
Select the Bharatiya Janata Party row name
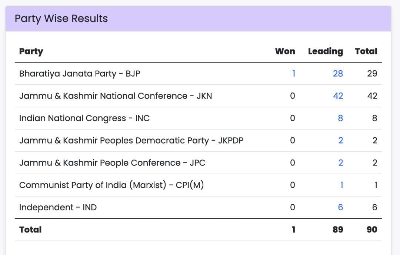click(80, 73)
